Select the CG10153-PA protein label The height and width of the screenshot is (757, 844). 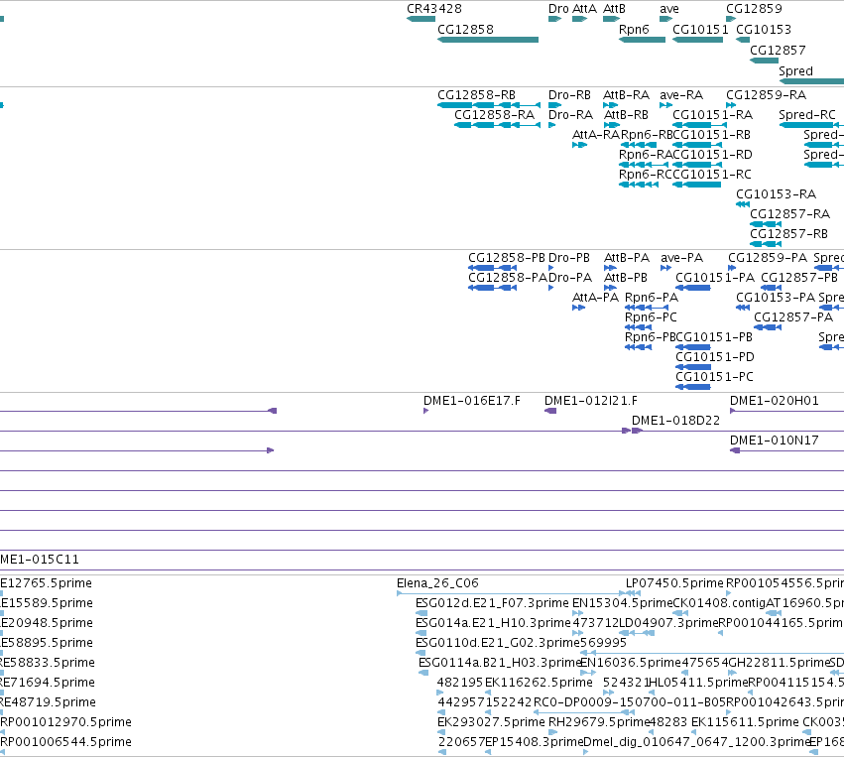pyautogui.click(x=776, y=298)
